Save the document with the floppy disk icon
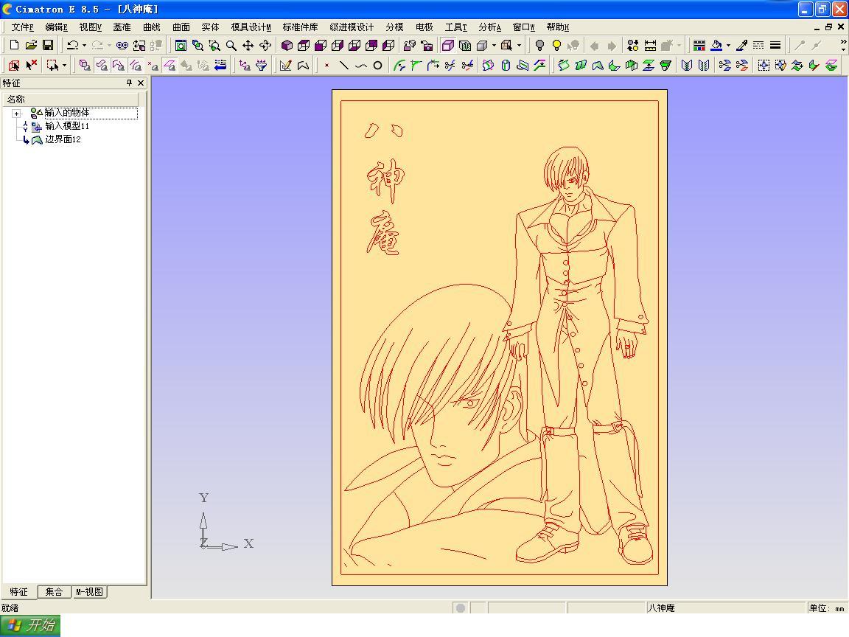 pyautogui.click(x=48, y=46)
